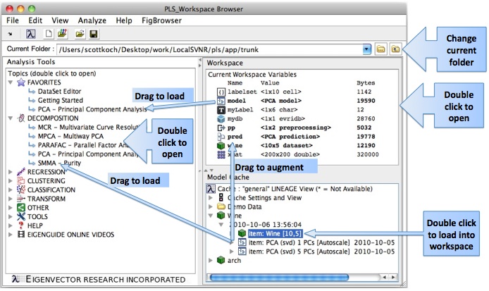Expand the PCA 5 PCs item
Screen dimensions: 489x291
[x=231, y=252]
